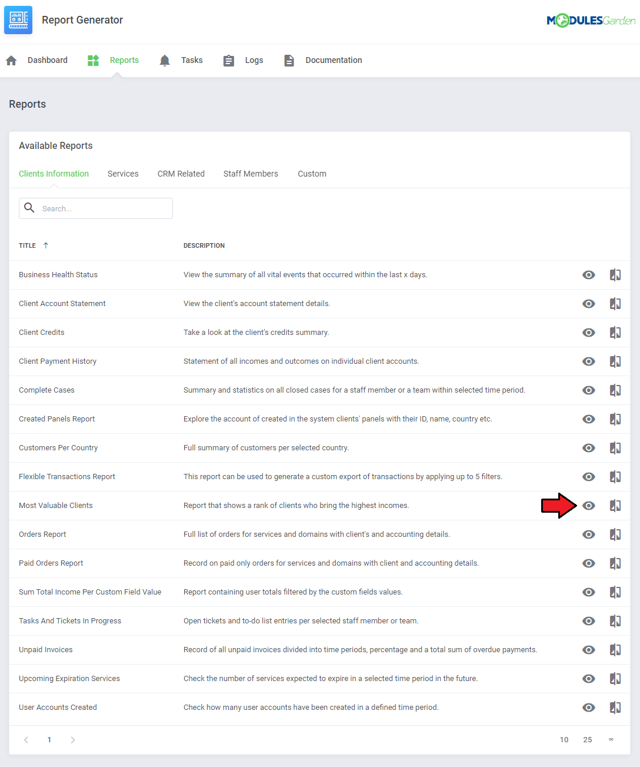Preview the User Accounts Created report
640x767 pixels.
[x=589, y=708]
